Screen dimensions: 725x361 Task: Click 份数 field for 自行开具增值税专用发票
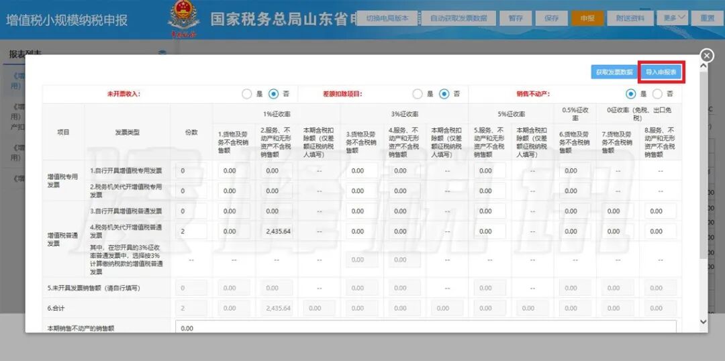point(191,170)
